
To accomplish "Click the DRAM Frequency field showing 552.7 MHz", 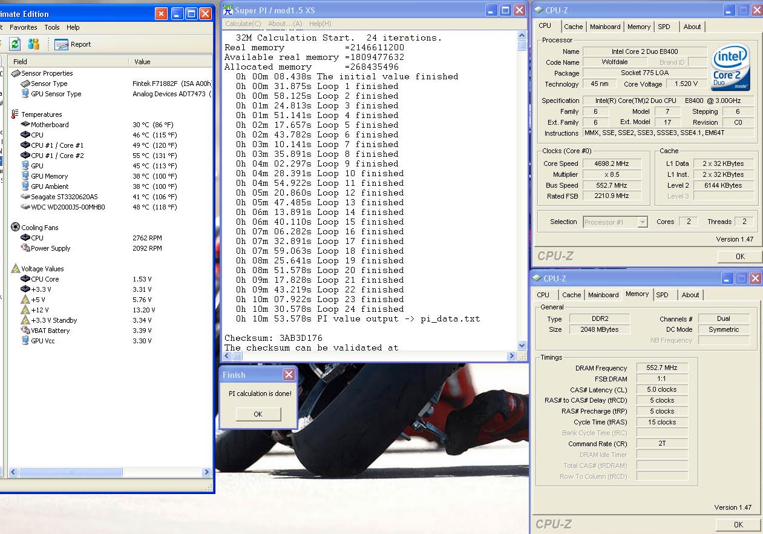I will click(x=662, y=368).
